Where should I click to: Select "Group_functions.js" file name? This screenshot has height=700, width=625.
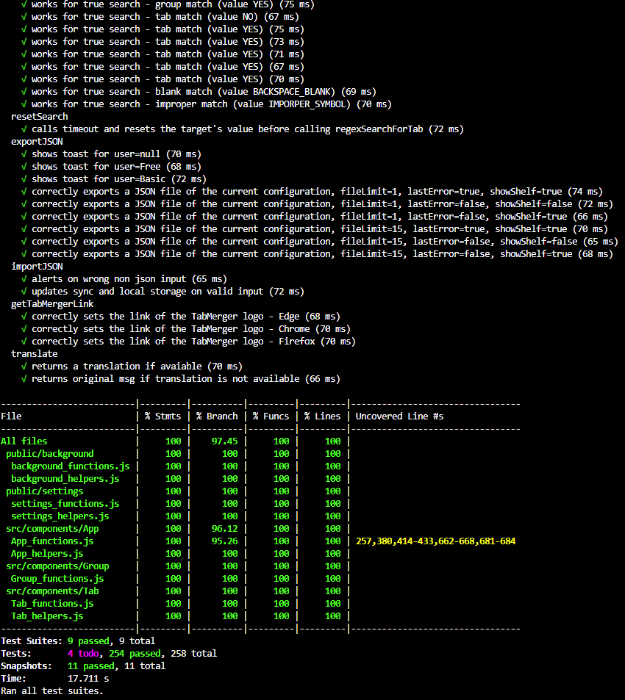pos(57,579)
